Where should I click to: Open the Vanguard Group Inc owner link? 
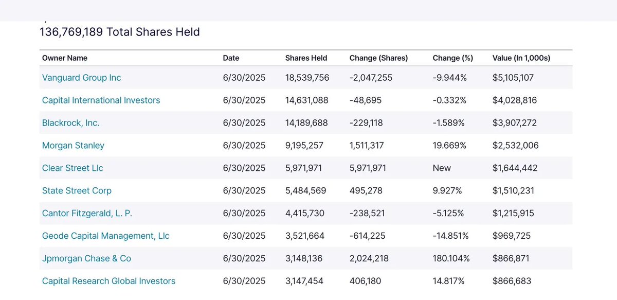(81, 78)
